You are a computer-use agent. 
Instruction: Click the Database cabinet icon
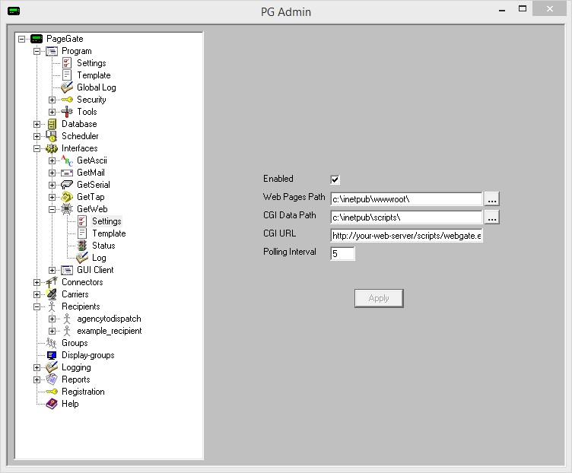(x=52, y=124)
